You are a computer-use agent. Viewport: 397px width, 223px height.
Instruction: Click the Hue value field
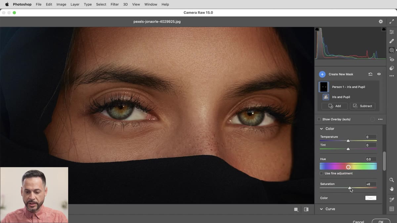(x=371, y=159)
